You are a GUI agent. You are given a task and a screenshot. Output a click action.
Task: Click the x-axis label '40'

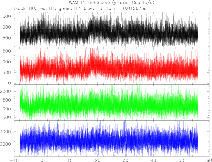pyautogui.click(x=154, y=160)
